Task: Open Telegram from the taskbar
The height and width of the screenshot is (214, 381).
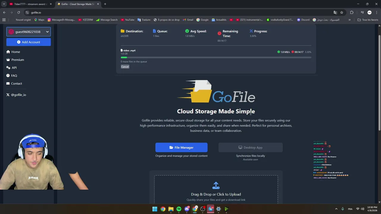Action: [211, 209]
